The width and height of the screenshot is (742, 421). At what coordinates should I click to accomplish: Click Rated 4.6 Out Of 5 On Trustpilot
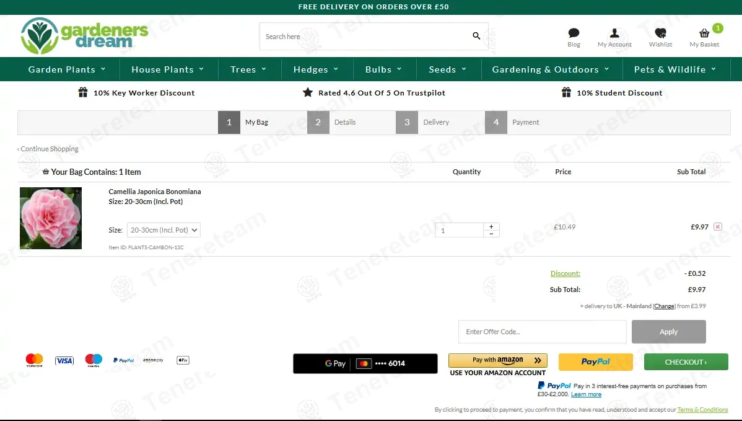[382, 93]
